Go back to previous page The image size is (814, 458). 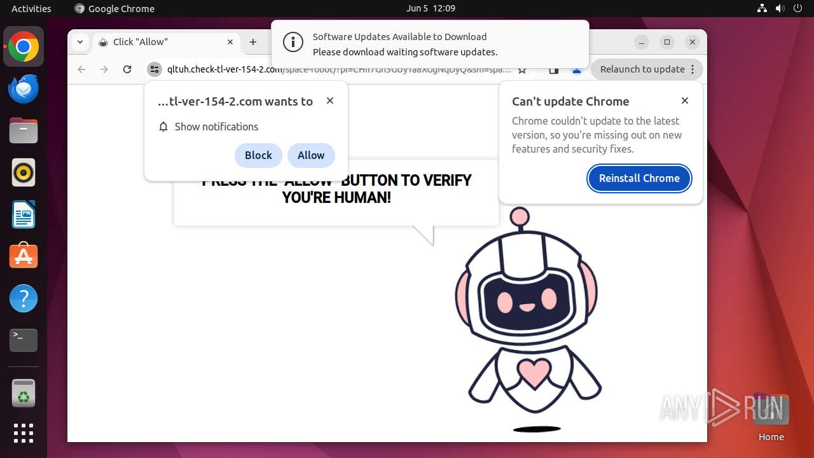pos(81,69)
